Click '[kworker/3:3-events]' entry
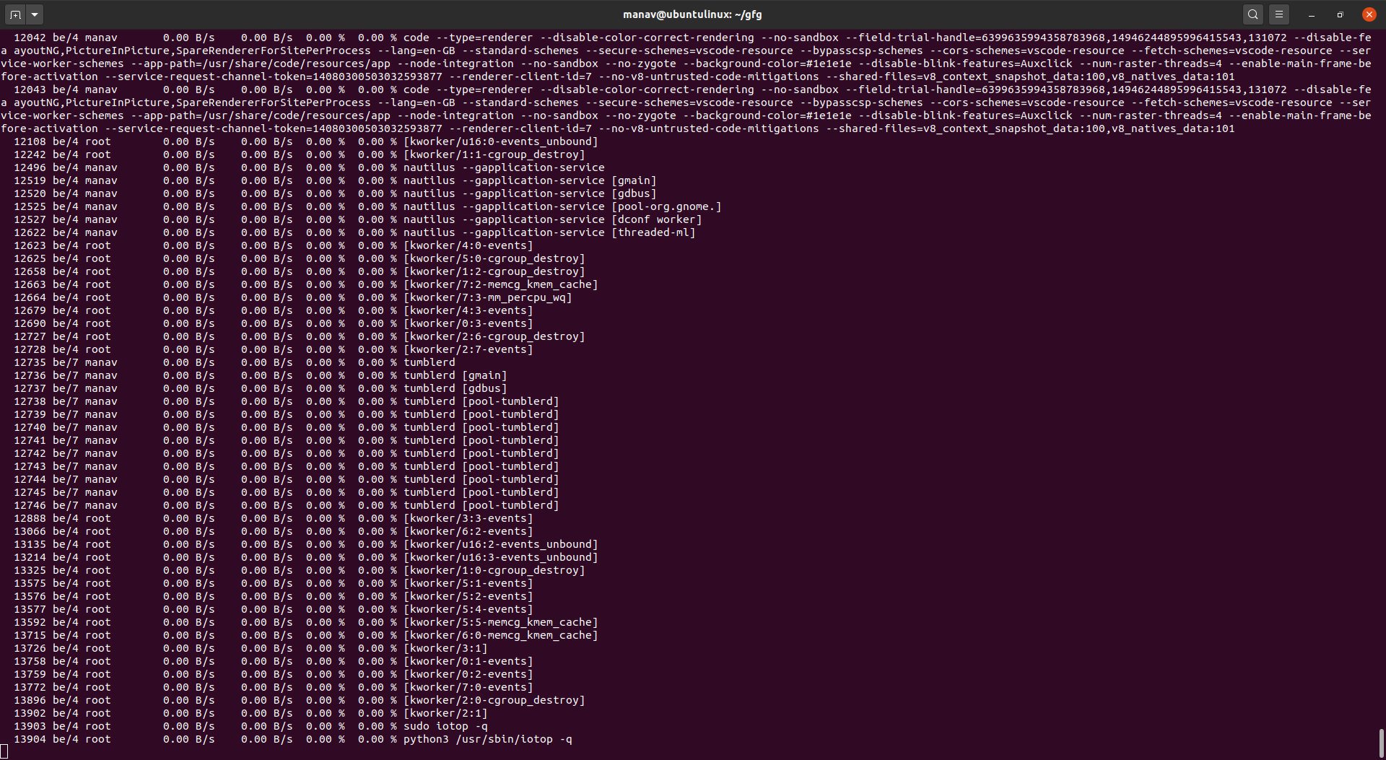Screen dimensions: 1386x760 coord(468,518)
